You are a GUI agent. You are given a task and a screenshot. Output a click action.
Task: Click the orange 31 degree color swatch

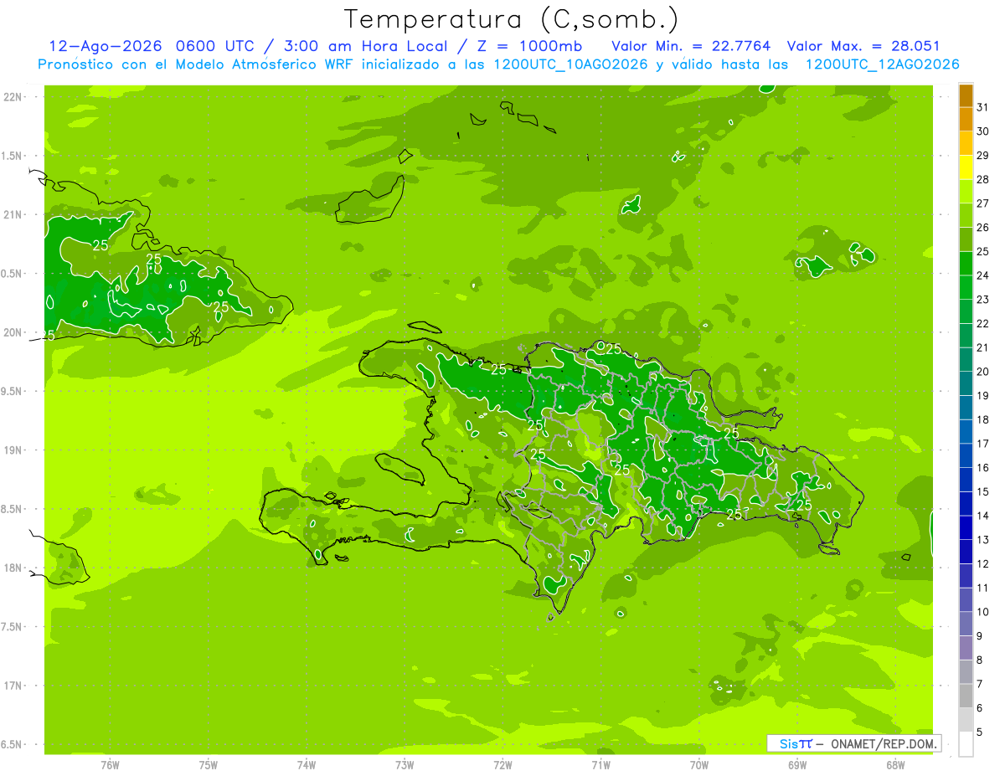point(966,95)
